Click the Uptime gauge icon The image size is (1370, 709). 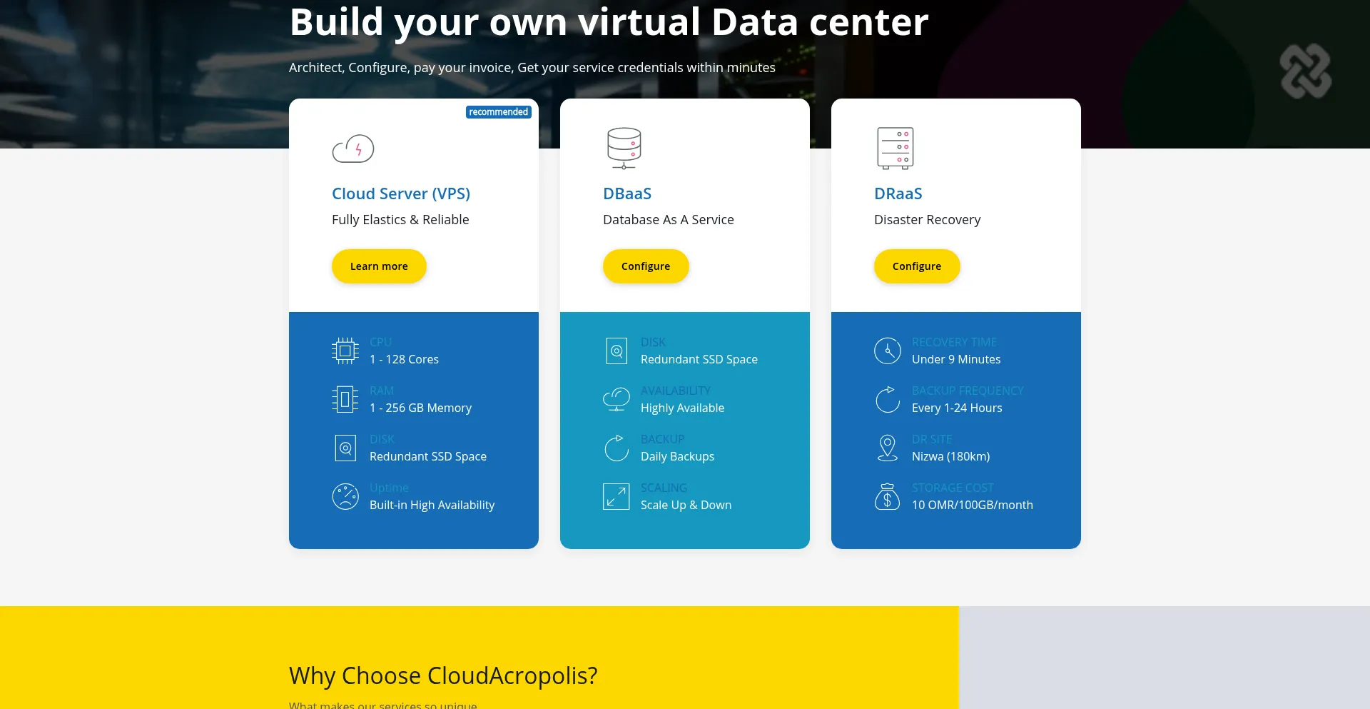tap(345, 496)
